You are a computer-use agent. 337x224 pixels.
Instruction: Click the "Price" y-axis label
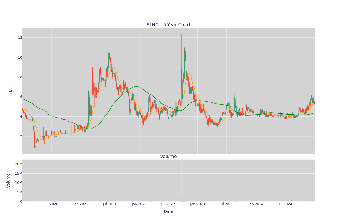(x=11, y=91)
